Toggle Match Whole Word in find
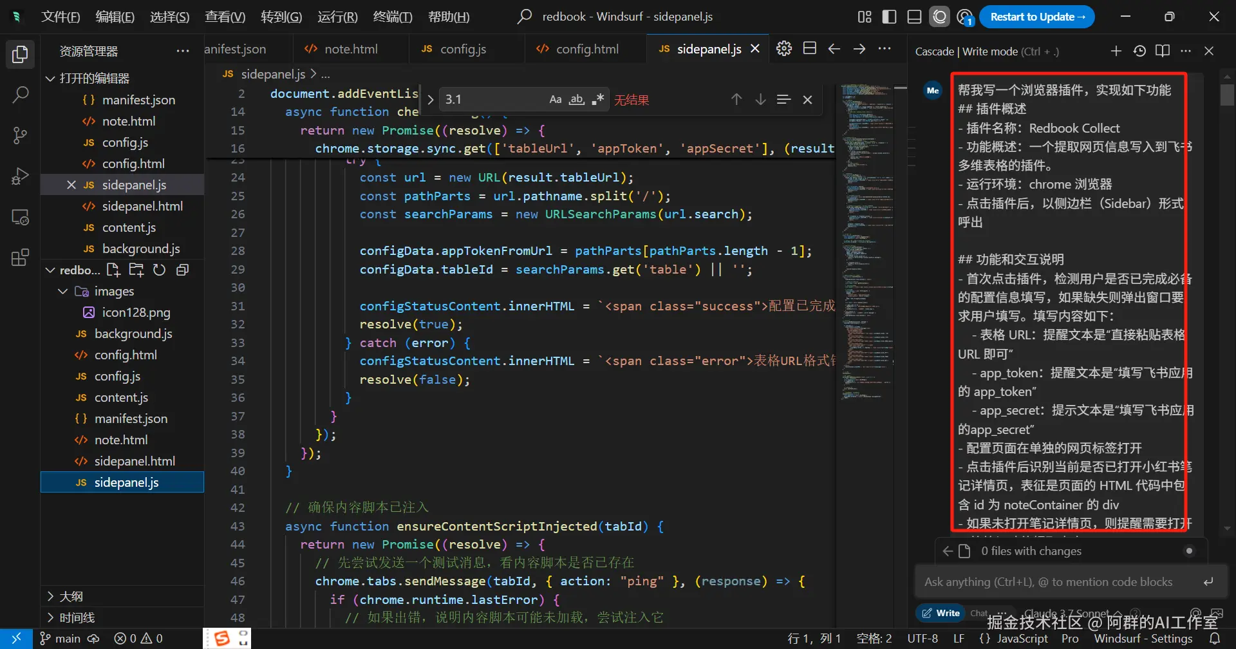The width and height of the screenshot is (1236, 649). click(577, 99)
